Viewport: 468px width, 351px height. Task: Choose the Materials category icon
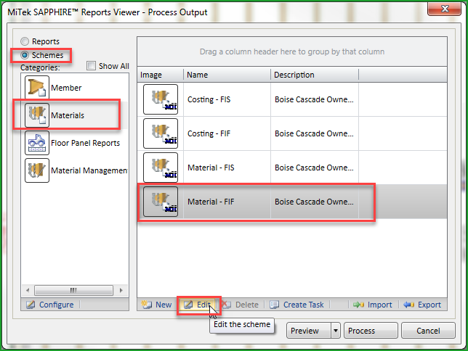37,115
